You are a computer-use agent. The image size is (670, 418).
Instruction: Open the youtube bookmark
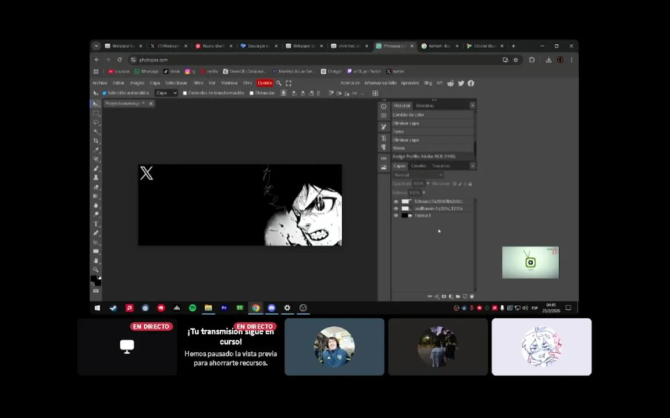click(x=119, y=71)
